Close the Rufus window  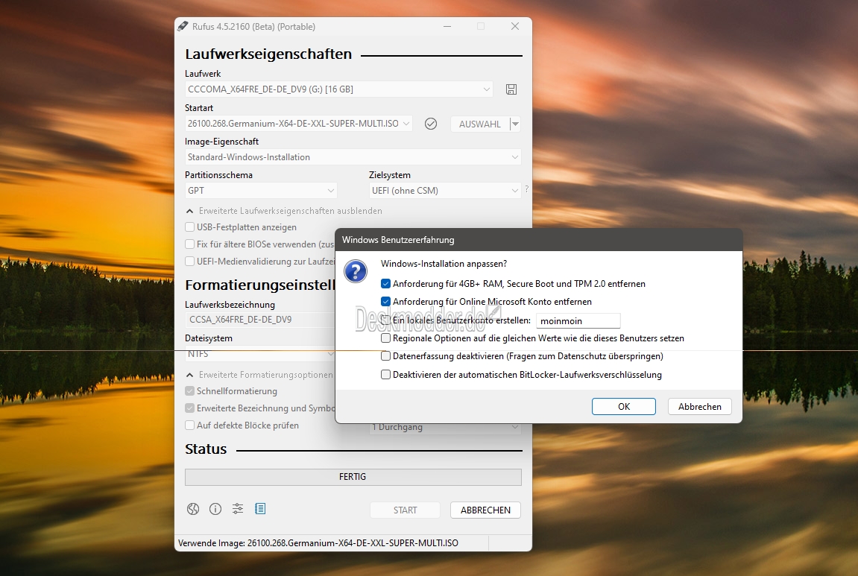tap(515, 26)
